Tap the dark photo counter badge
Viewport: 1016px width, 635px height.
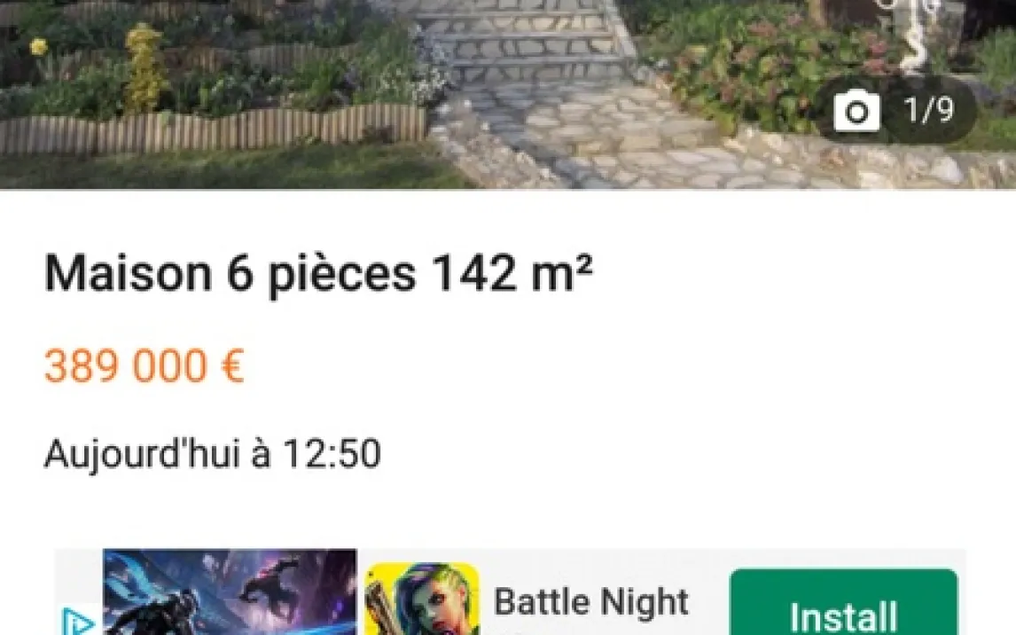(895, 111)
